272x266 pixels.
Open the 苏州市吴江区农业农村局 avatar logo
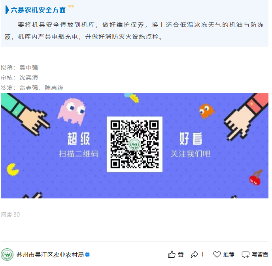7,255
